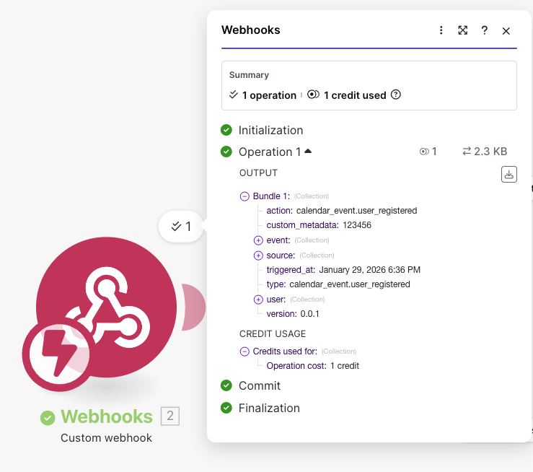Download the output bundles
This screenshot has width=533, height=472.
tap(509, 175)
